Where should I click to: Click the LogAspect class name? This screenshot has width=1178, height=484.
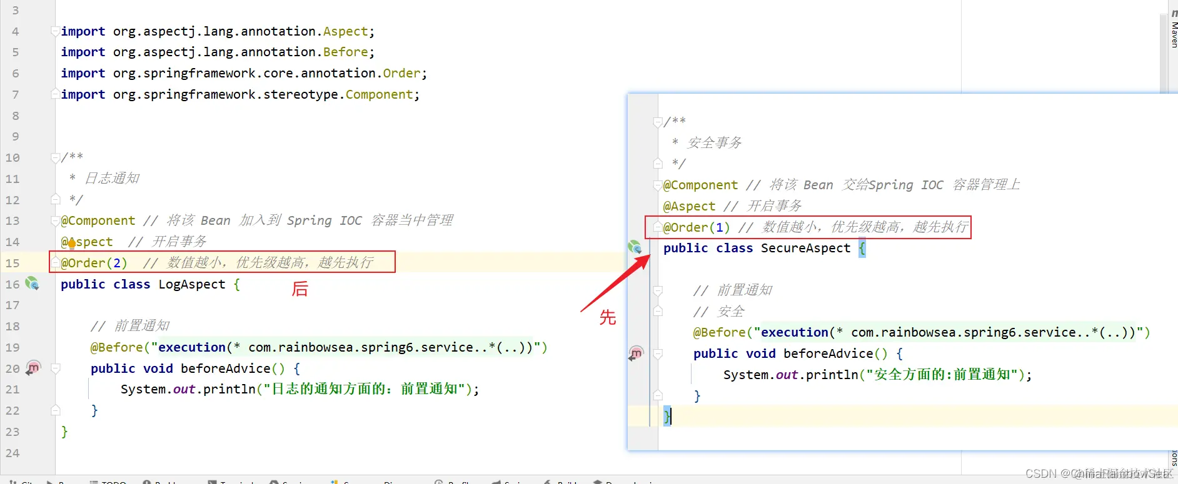[191, 284]
